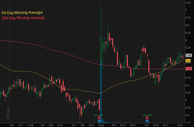The width and height of the screenshot is (194, 127).
Task: Click the blue lightbulb event icon near 3/22
Action: (x=99, y=121)
